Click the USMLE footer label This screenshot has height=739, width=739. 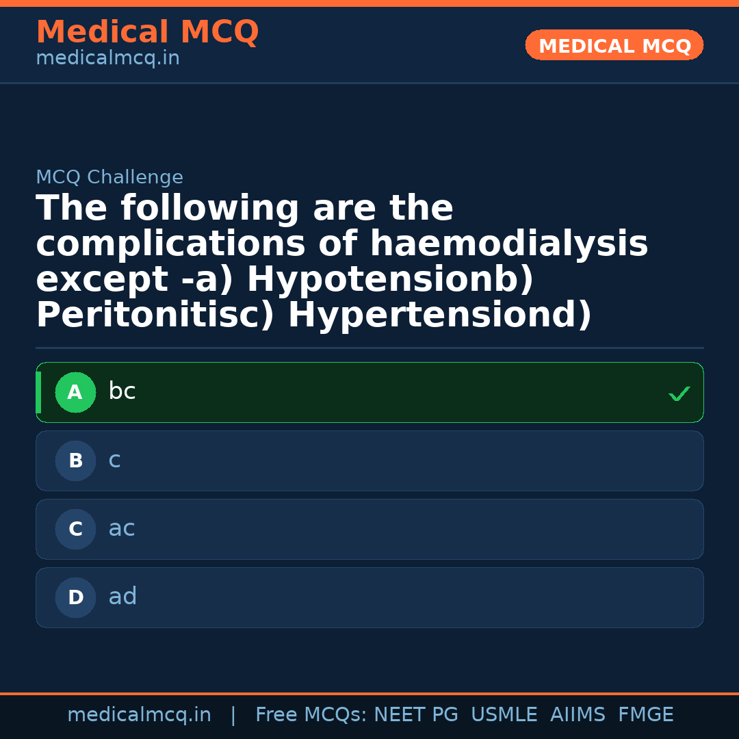click(x=504, y=714)
